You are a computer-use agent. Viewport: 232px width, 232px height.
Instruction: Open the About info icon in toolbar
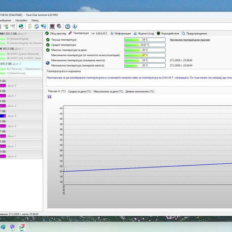75,26
